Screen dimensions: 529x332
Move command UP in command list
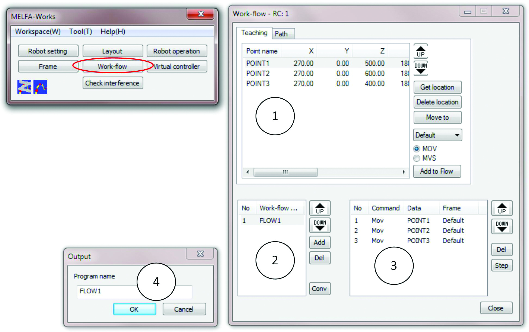[x=502, y=208]
